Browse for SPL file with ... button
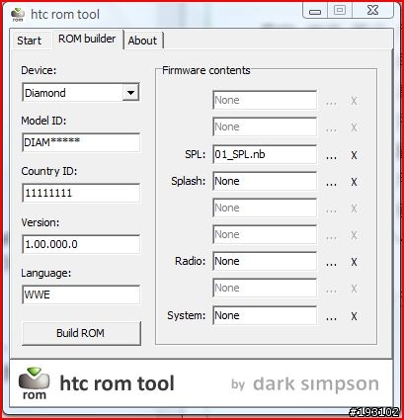Image resolution: width=404 pixels, height=420 pixels. (x=331, y=156)
